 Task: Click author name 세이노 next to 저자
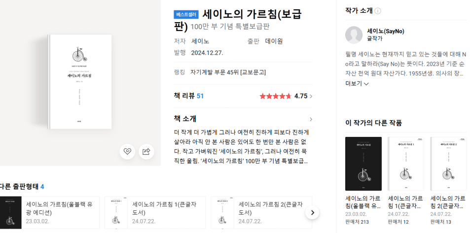point(200,41)
